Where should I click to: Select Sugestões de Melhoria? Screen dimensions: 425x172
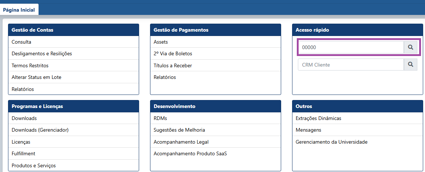coord(179,130)
